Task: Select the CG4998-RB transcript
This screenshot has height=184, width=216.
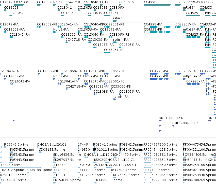Action: [x=157, y=32]
